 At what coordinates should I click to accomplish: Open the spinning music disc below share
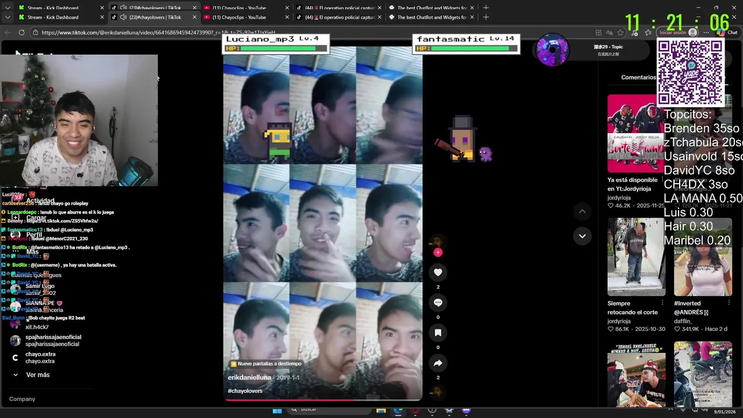coord(438,392)
